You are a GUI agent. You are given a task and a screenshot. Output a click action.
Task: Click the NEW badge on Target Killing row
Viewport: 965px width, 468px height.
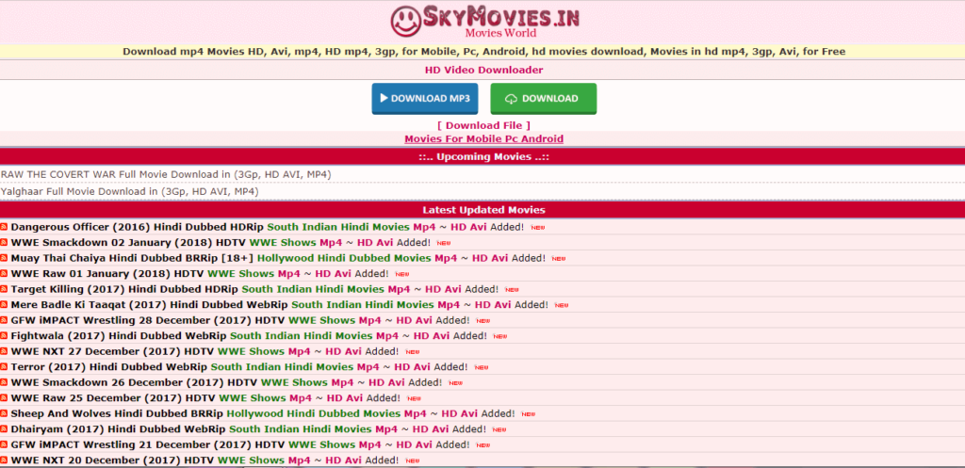click(512, 290)
